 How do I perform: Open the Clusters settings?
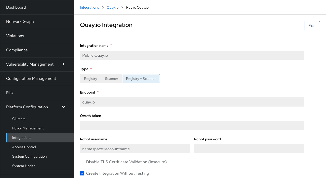pyautogui.click(x=19, y=119)
